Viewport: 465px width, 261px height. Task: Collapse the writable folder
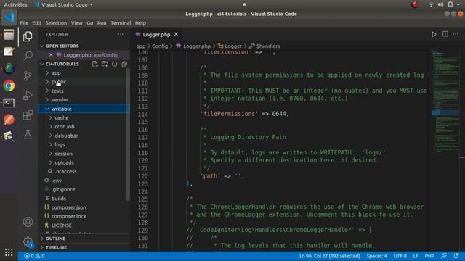(84, 109)
